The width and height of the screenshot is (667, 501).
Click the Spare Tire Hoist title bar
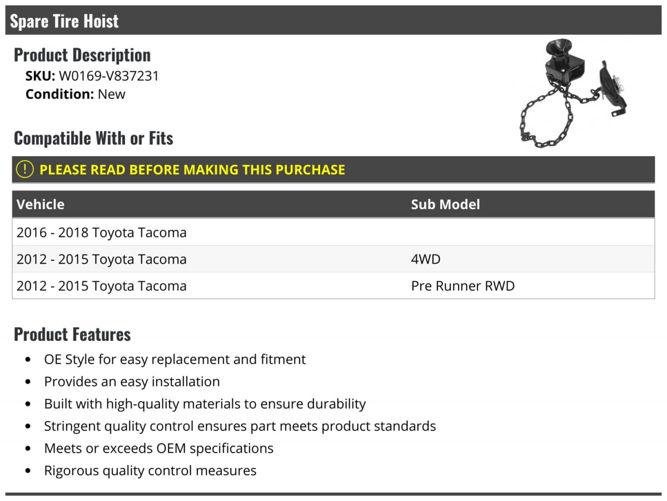[x=333, y=21]
